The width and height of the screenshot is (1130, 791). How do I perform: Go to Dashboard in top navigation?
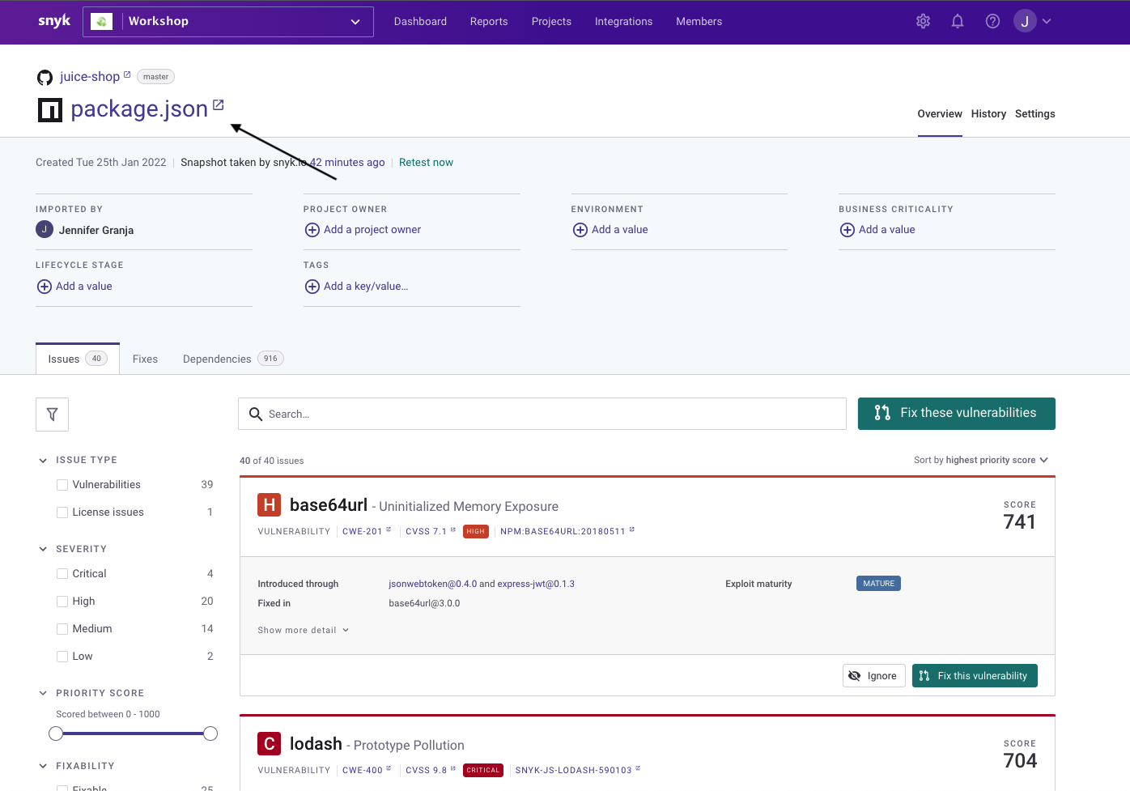(x=420, y=22)
